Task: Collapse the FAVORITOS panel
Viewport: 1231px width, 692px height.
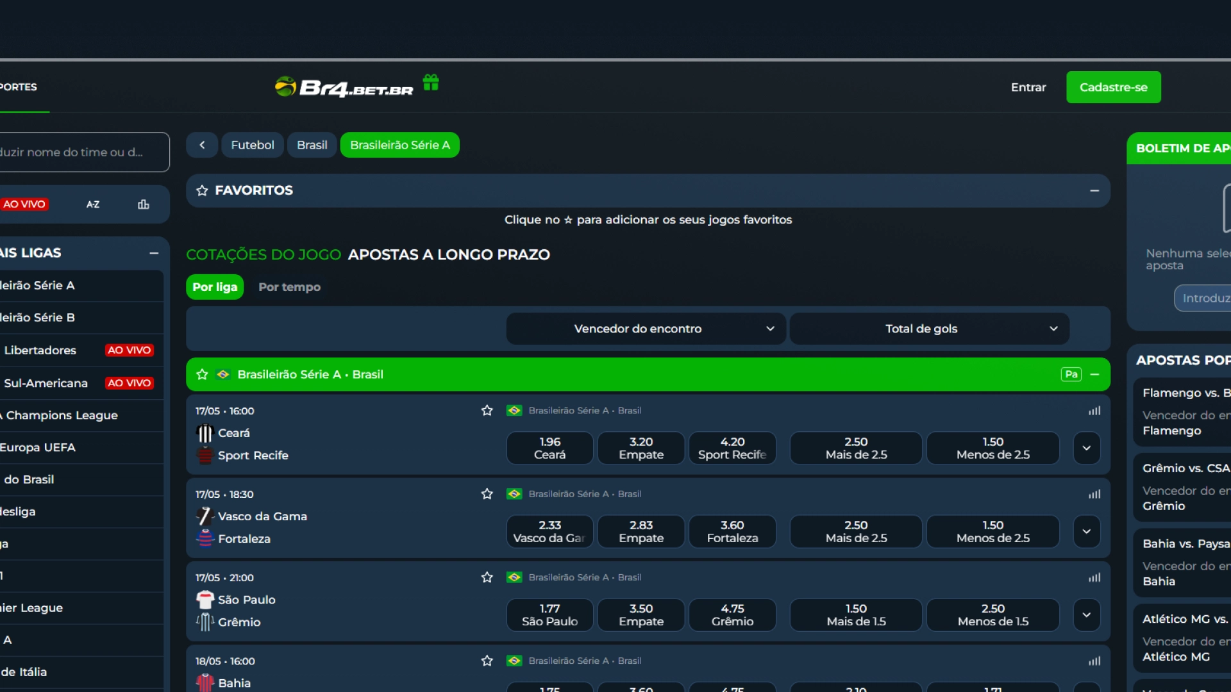Action: point(1094,190)
